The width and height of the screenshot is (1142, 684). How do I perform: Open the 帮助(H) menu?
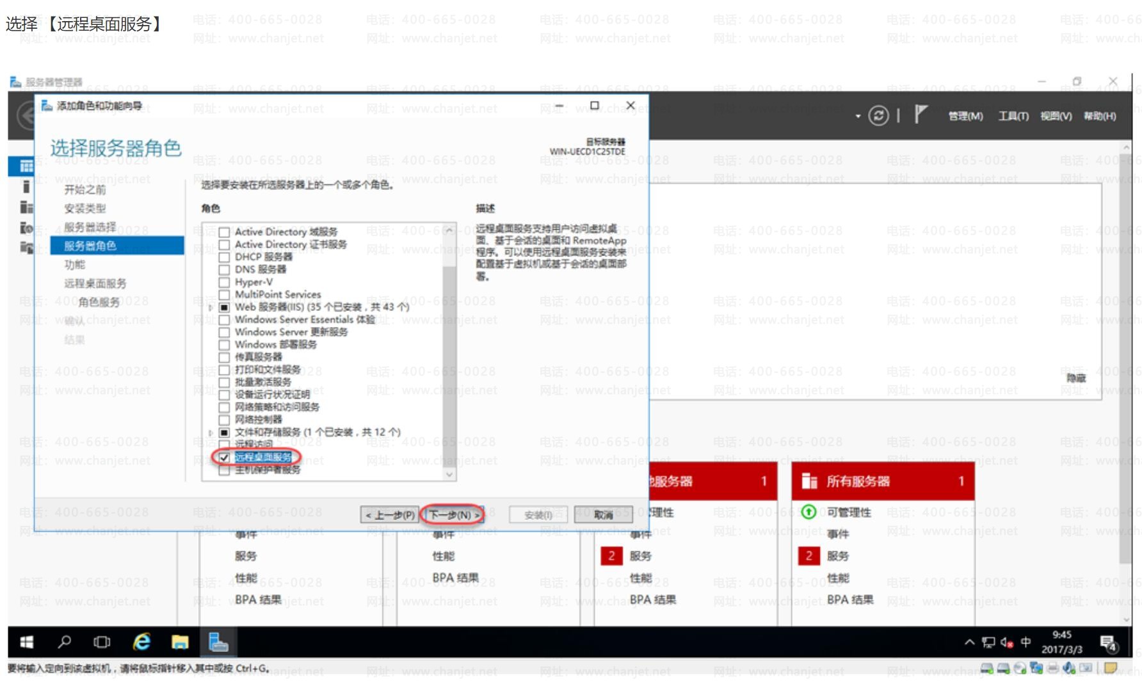point(1100,116)
